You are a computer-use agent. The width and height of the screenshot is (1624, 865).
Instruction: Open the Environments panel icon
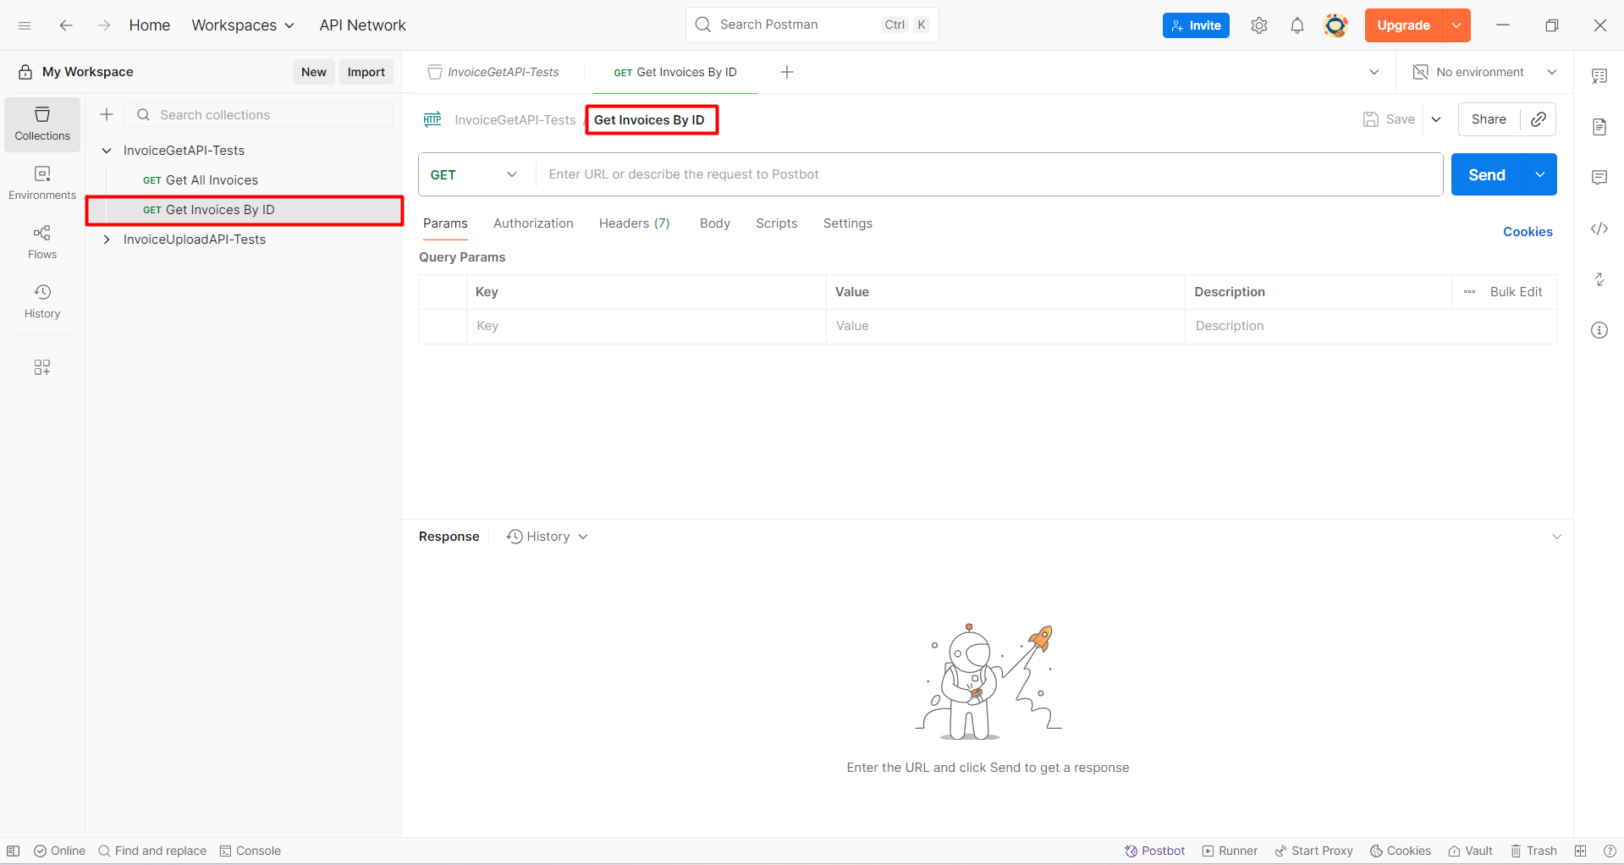point(41,182)
